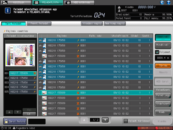
Task: Select the last visible 160217 155939 job row
Action: pos(96,114)
